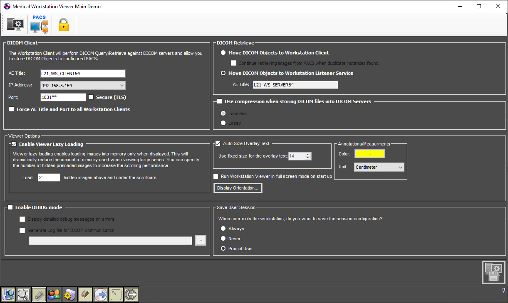This screenshot has height=303, width=508.
Task: Click the yellow padlock security icon
Action: click(63, 25)
